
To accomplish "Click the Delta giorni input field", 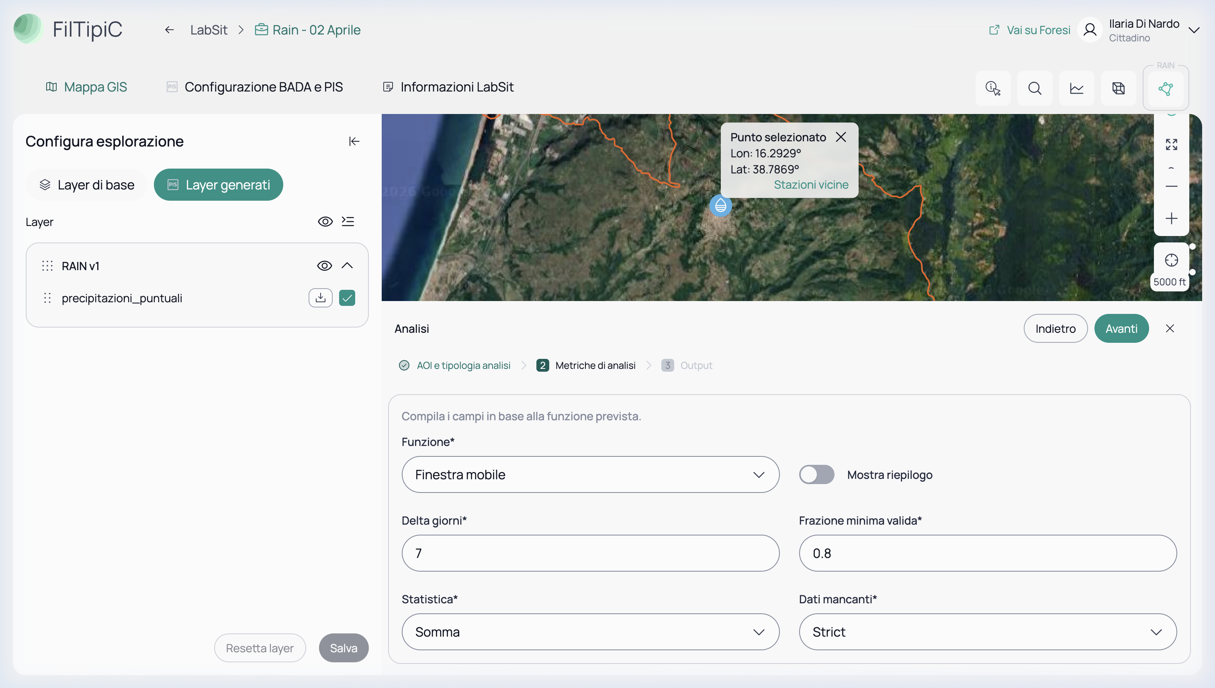I will pyautogui.click(x=590, y=553).
